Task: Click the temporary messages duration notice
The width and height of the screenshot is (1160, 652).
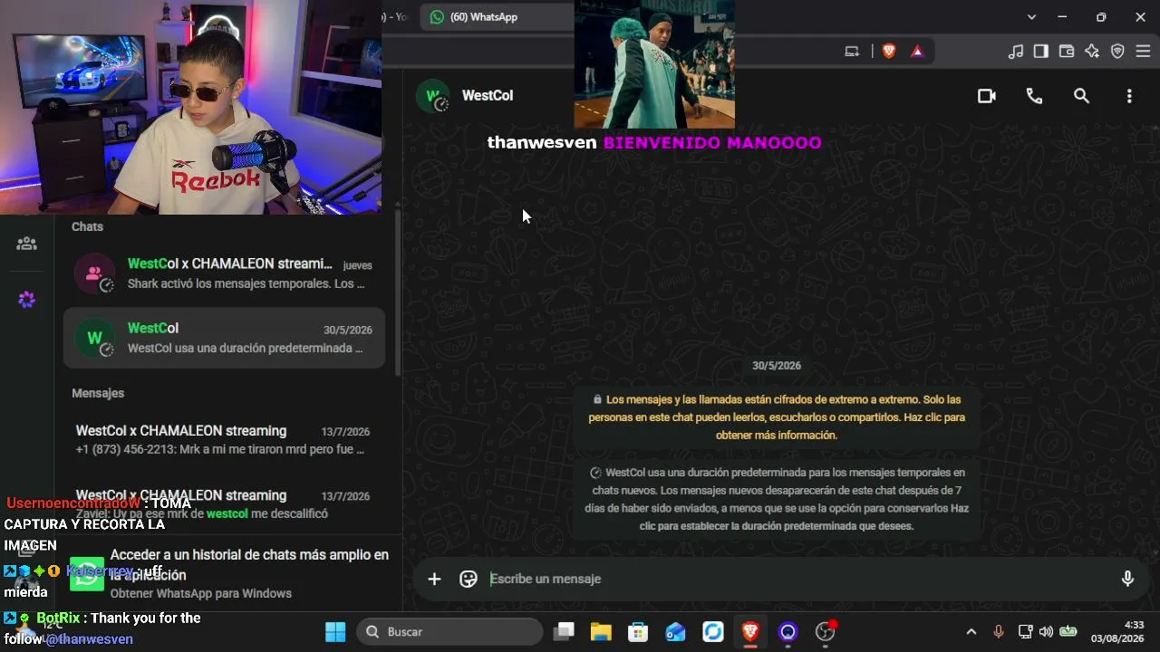Action: [x=777, y=499]
